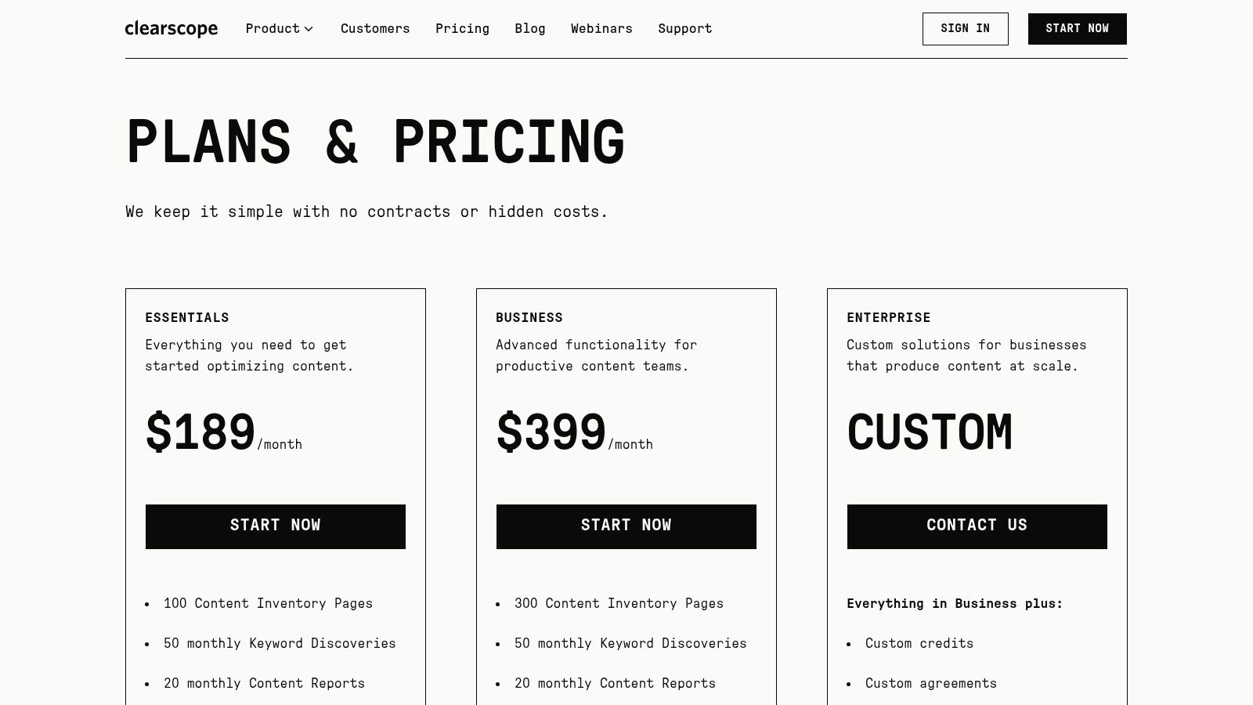
Task: Open the Customers menu item
Action: [x=375, y=29]
